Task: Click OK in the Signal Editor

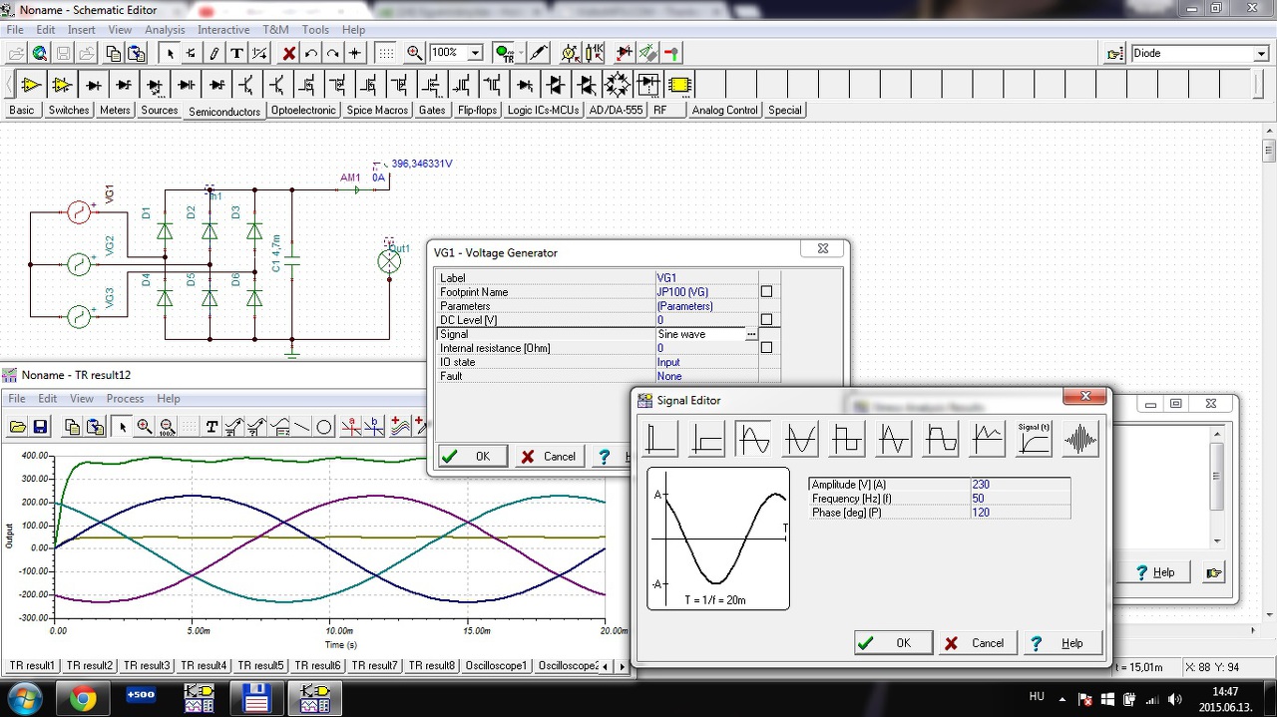Action: tap(893, 643)
